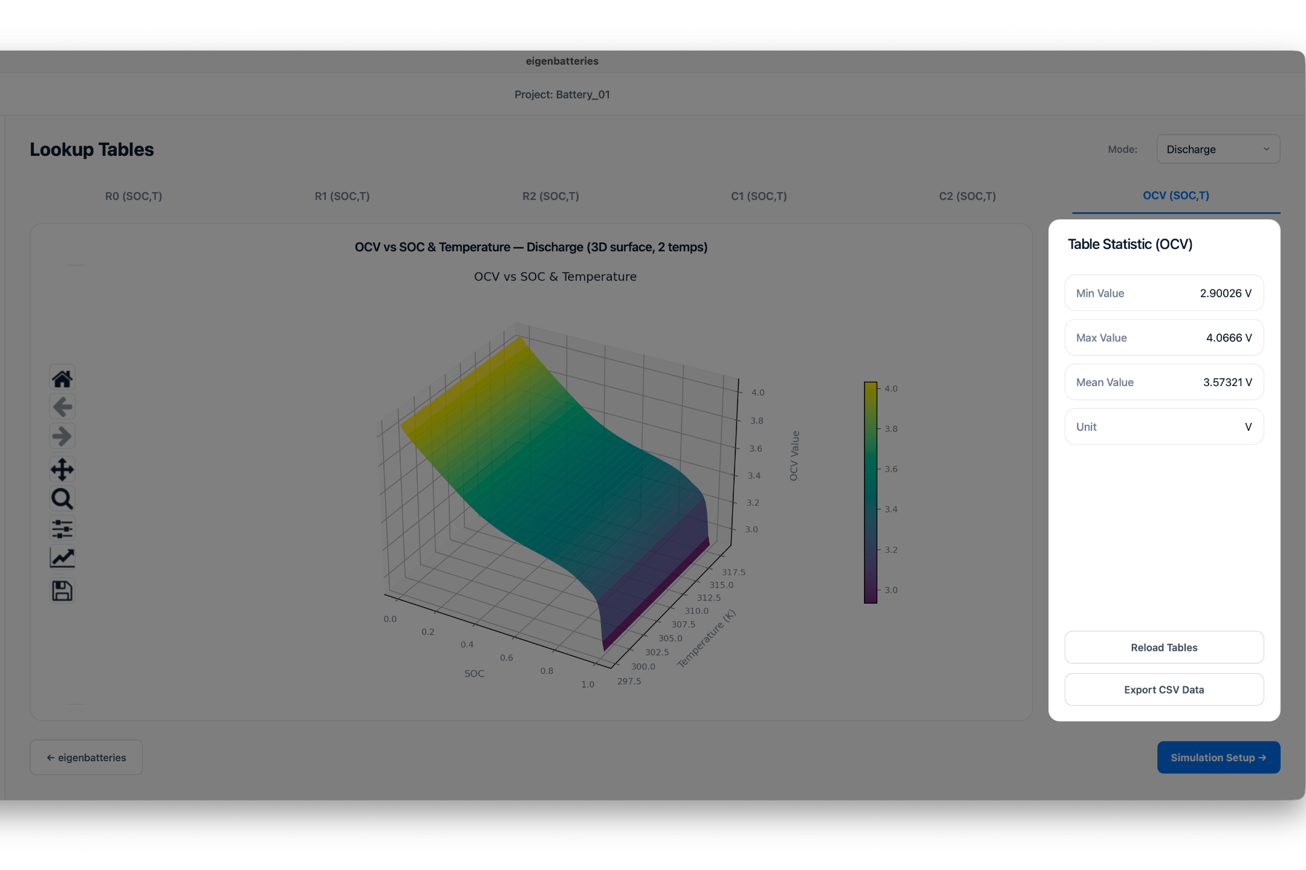1306x870 pixels.
Task: Click the bold OCV vs SOC chart title
Action: [x=531, y=247]
